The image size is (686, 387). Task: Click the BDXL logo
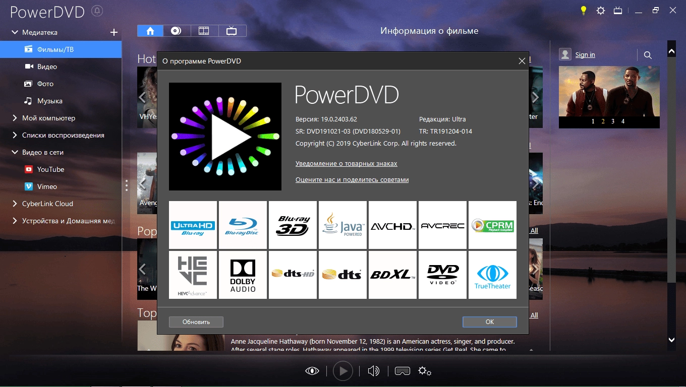click(392, 275)
